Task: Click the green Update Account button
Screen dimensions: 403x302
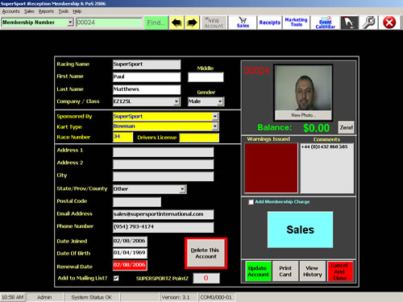Action: click(x=258, y=271)
